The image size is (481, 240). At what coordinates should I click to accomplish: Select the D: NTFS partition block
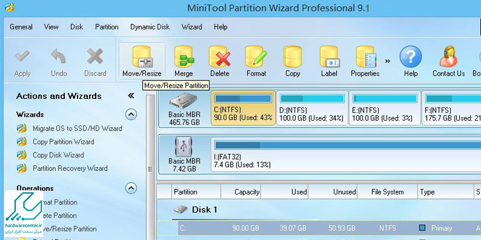click(x=311, y=109)
